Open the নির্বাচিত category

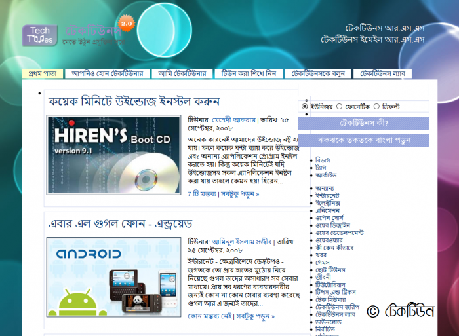(325, 329)
